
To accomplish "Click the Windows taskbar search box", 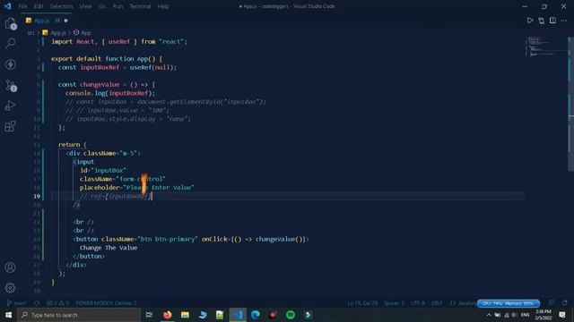I will (x=79, y=315).
